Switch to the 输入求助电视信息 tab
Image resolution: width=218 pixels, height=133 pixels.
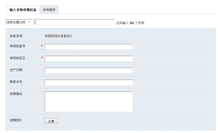23,10
